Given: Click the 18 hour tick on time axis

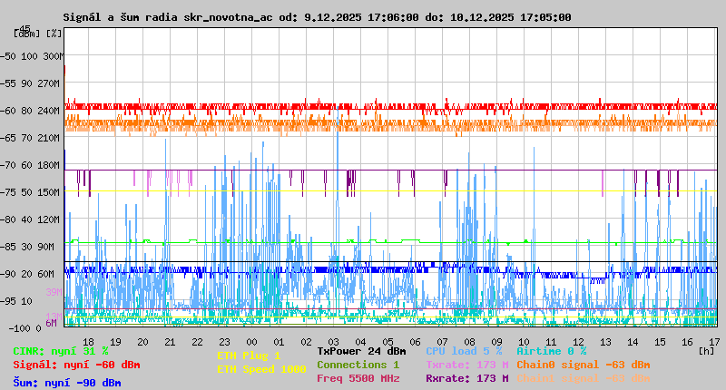Looking at the screenshot, I should (88, 342).
